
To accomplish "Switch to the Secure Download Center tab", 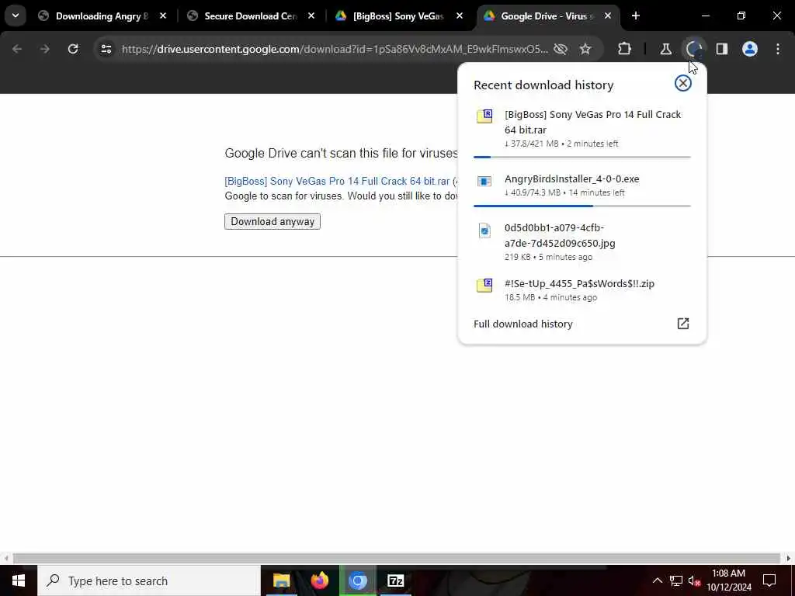I will [x=251, y=16].
